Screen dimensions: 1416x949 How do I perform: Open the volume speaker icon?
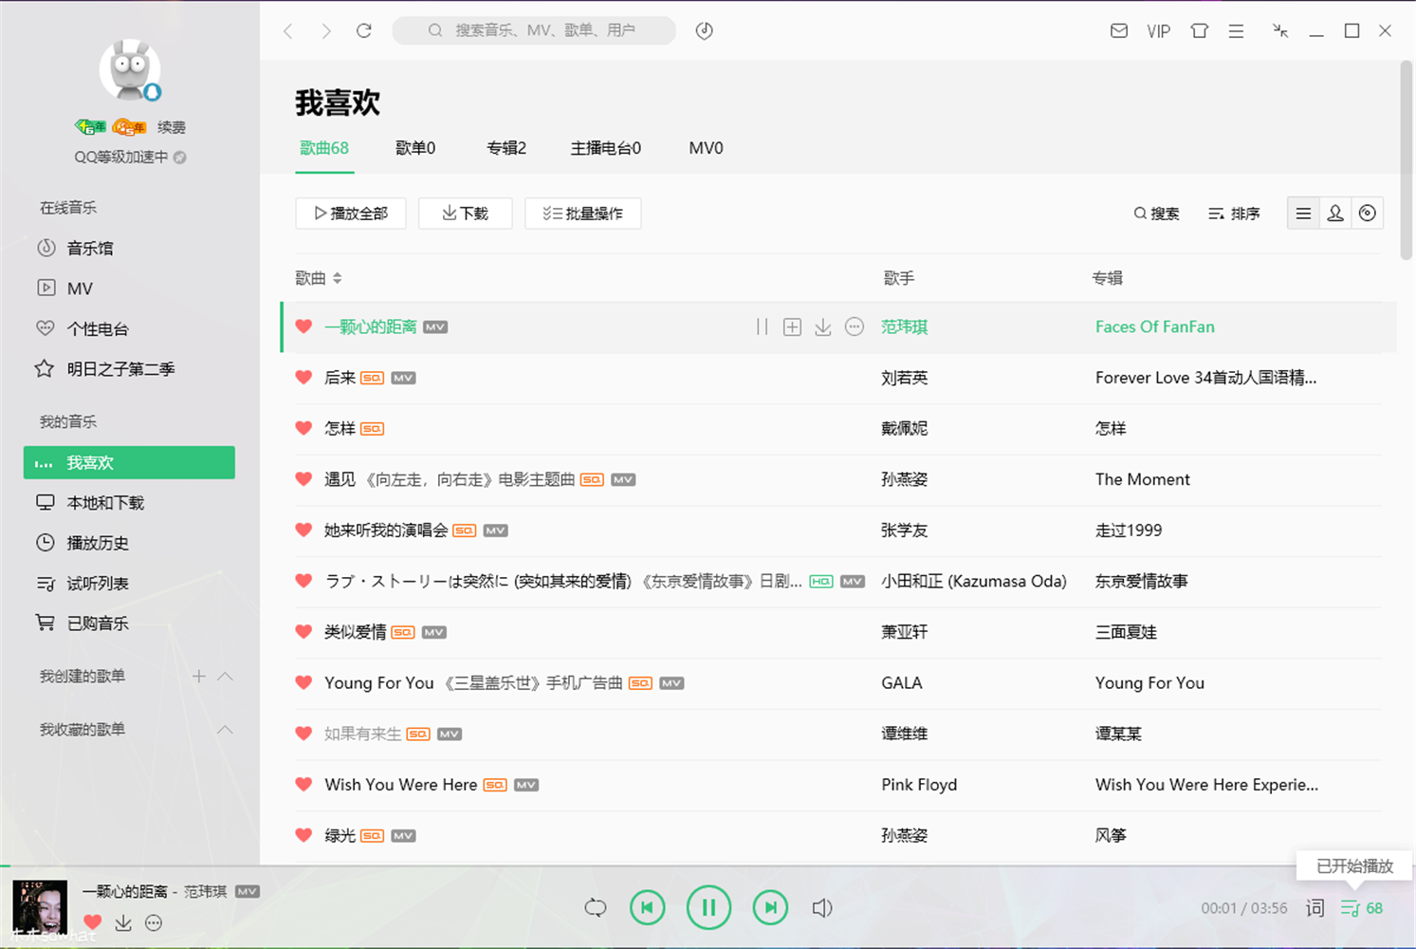(x=822, y=908)
